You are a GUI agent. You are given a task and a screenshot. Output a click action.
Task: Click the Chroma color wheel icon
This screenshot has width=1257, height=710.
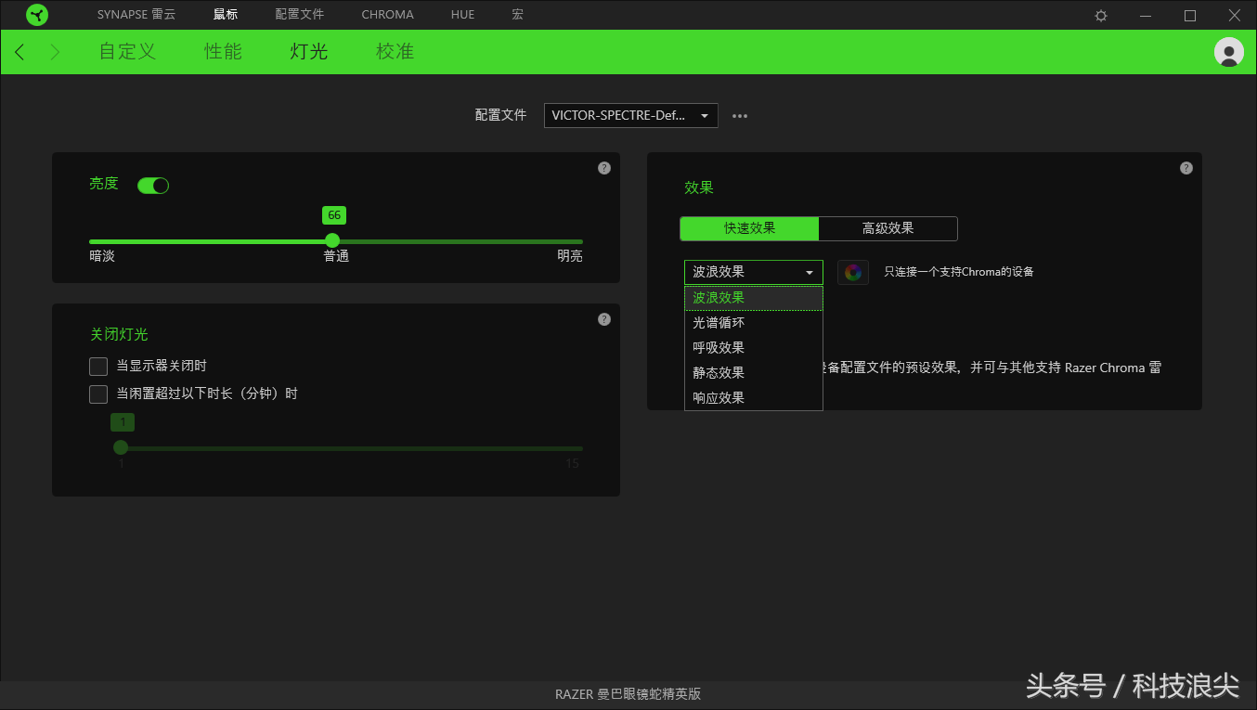(x=852, y=272)
